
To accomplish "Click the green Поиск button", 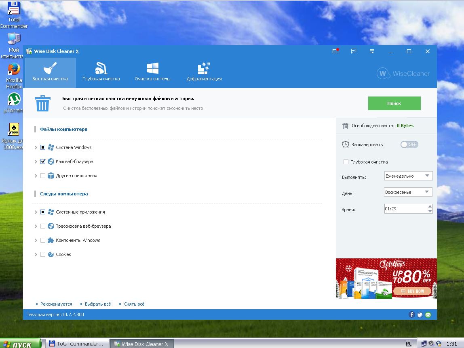I will tap(394, 103).
